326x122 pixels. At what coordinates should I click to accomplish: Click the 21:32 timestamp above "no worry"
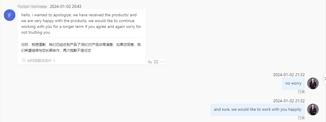(x=289, y=75)
